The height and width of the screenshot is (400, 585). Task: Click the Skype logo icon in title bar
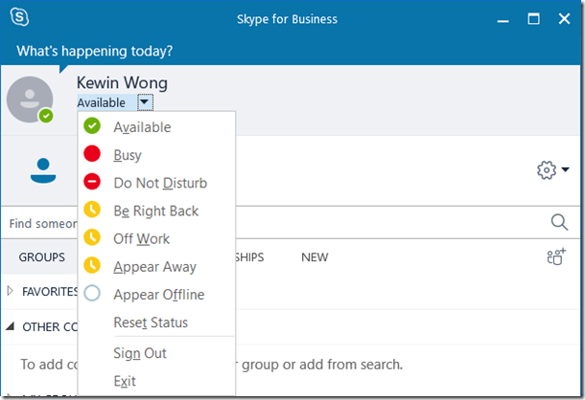click(x=18, y=19)
